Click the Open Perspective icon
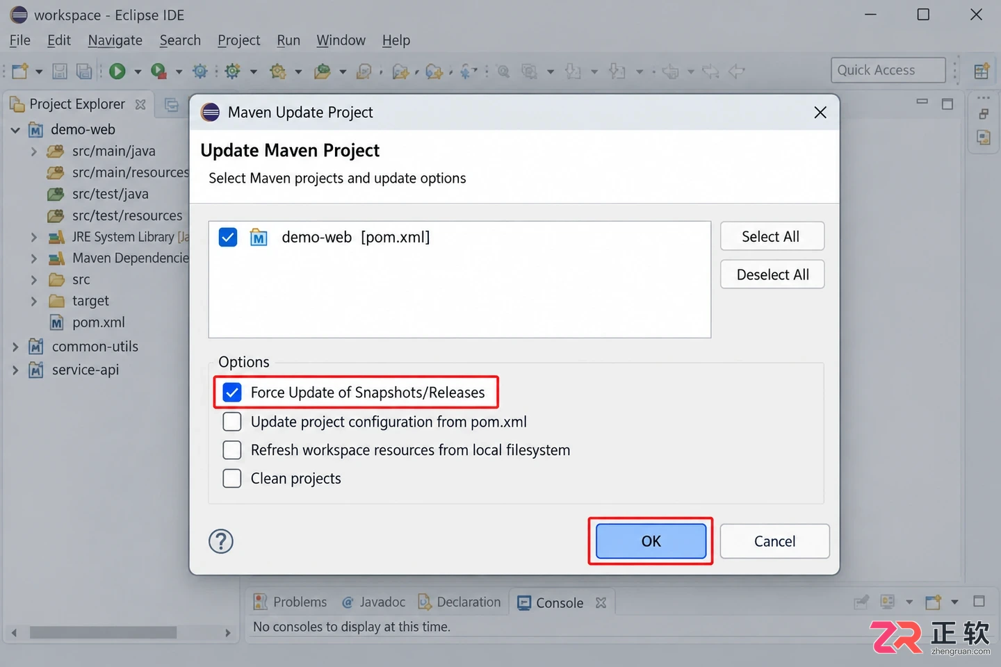This screenshot has width=1001, height=667. (982, 71)
